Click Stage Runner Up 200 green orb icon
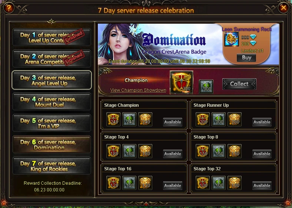Image resolution: width=292 pixels, height=208 pixels. pyautogui.click(x=219, y=119)
